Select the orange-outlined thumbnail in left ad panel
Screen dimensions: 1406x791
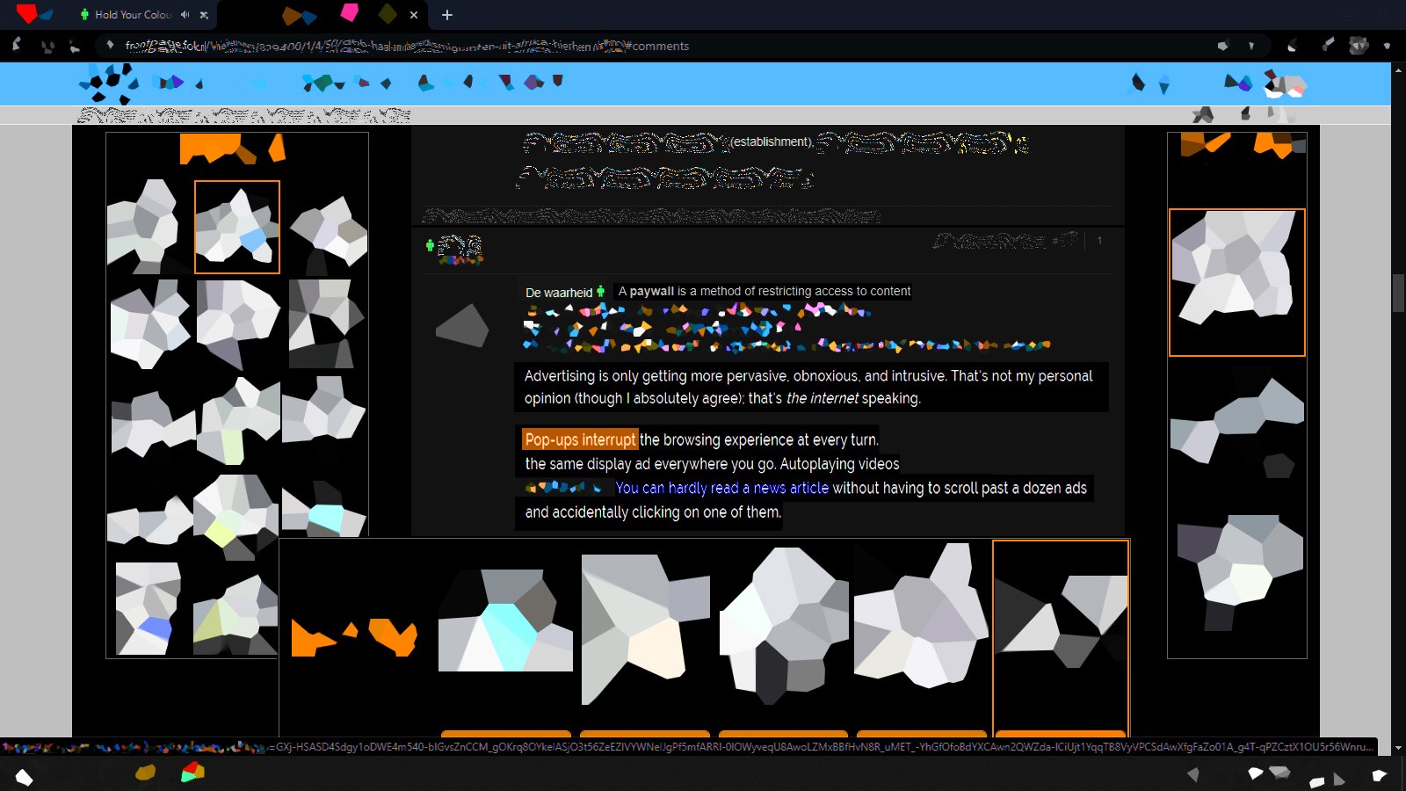pos(237,227)
